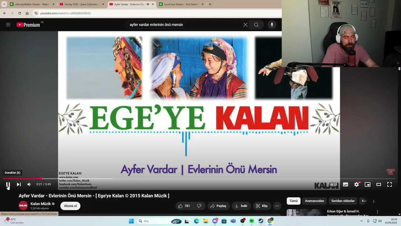The image size is (401, 226).
Task: Open the Windows Start menu
Action: [131, 221]
